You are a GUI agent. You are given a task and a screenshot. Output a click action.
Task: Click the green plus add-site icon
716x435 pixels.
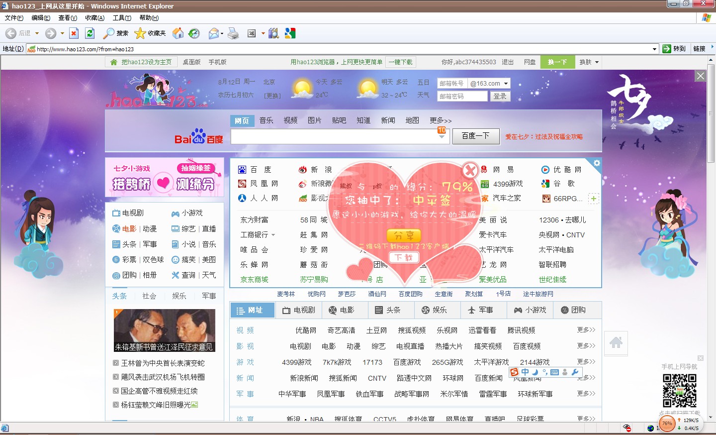tap(593, 199)
